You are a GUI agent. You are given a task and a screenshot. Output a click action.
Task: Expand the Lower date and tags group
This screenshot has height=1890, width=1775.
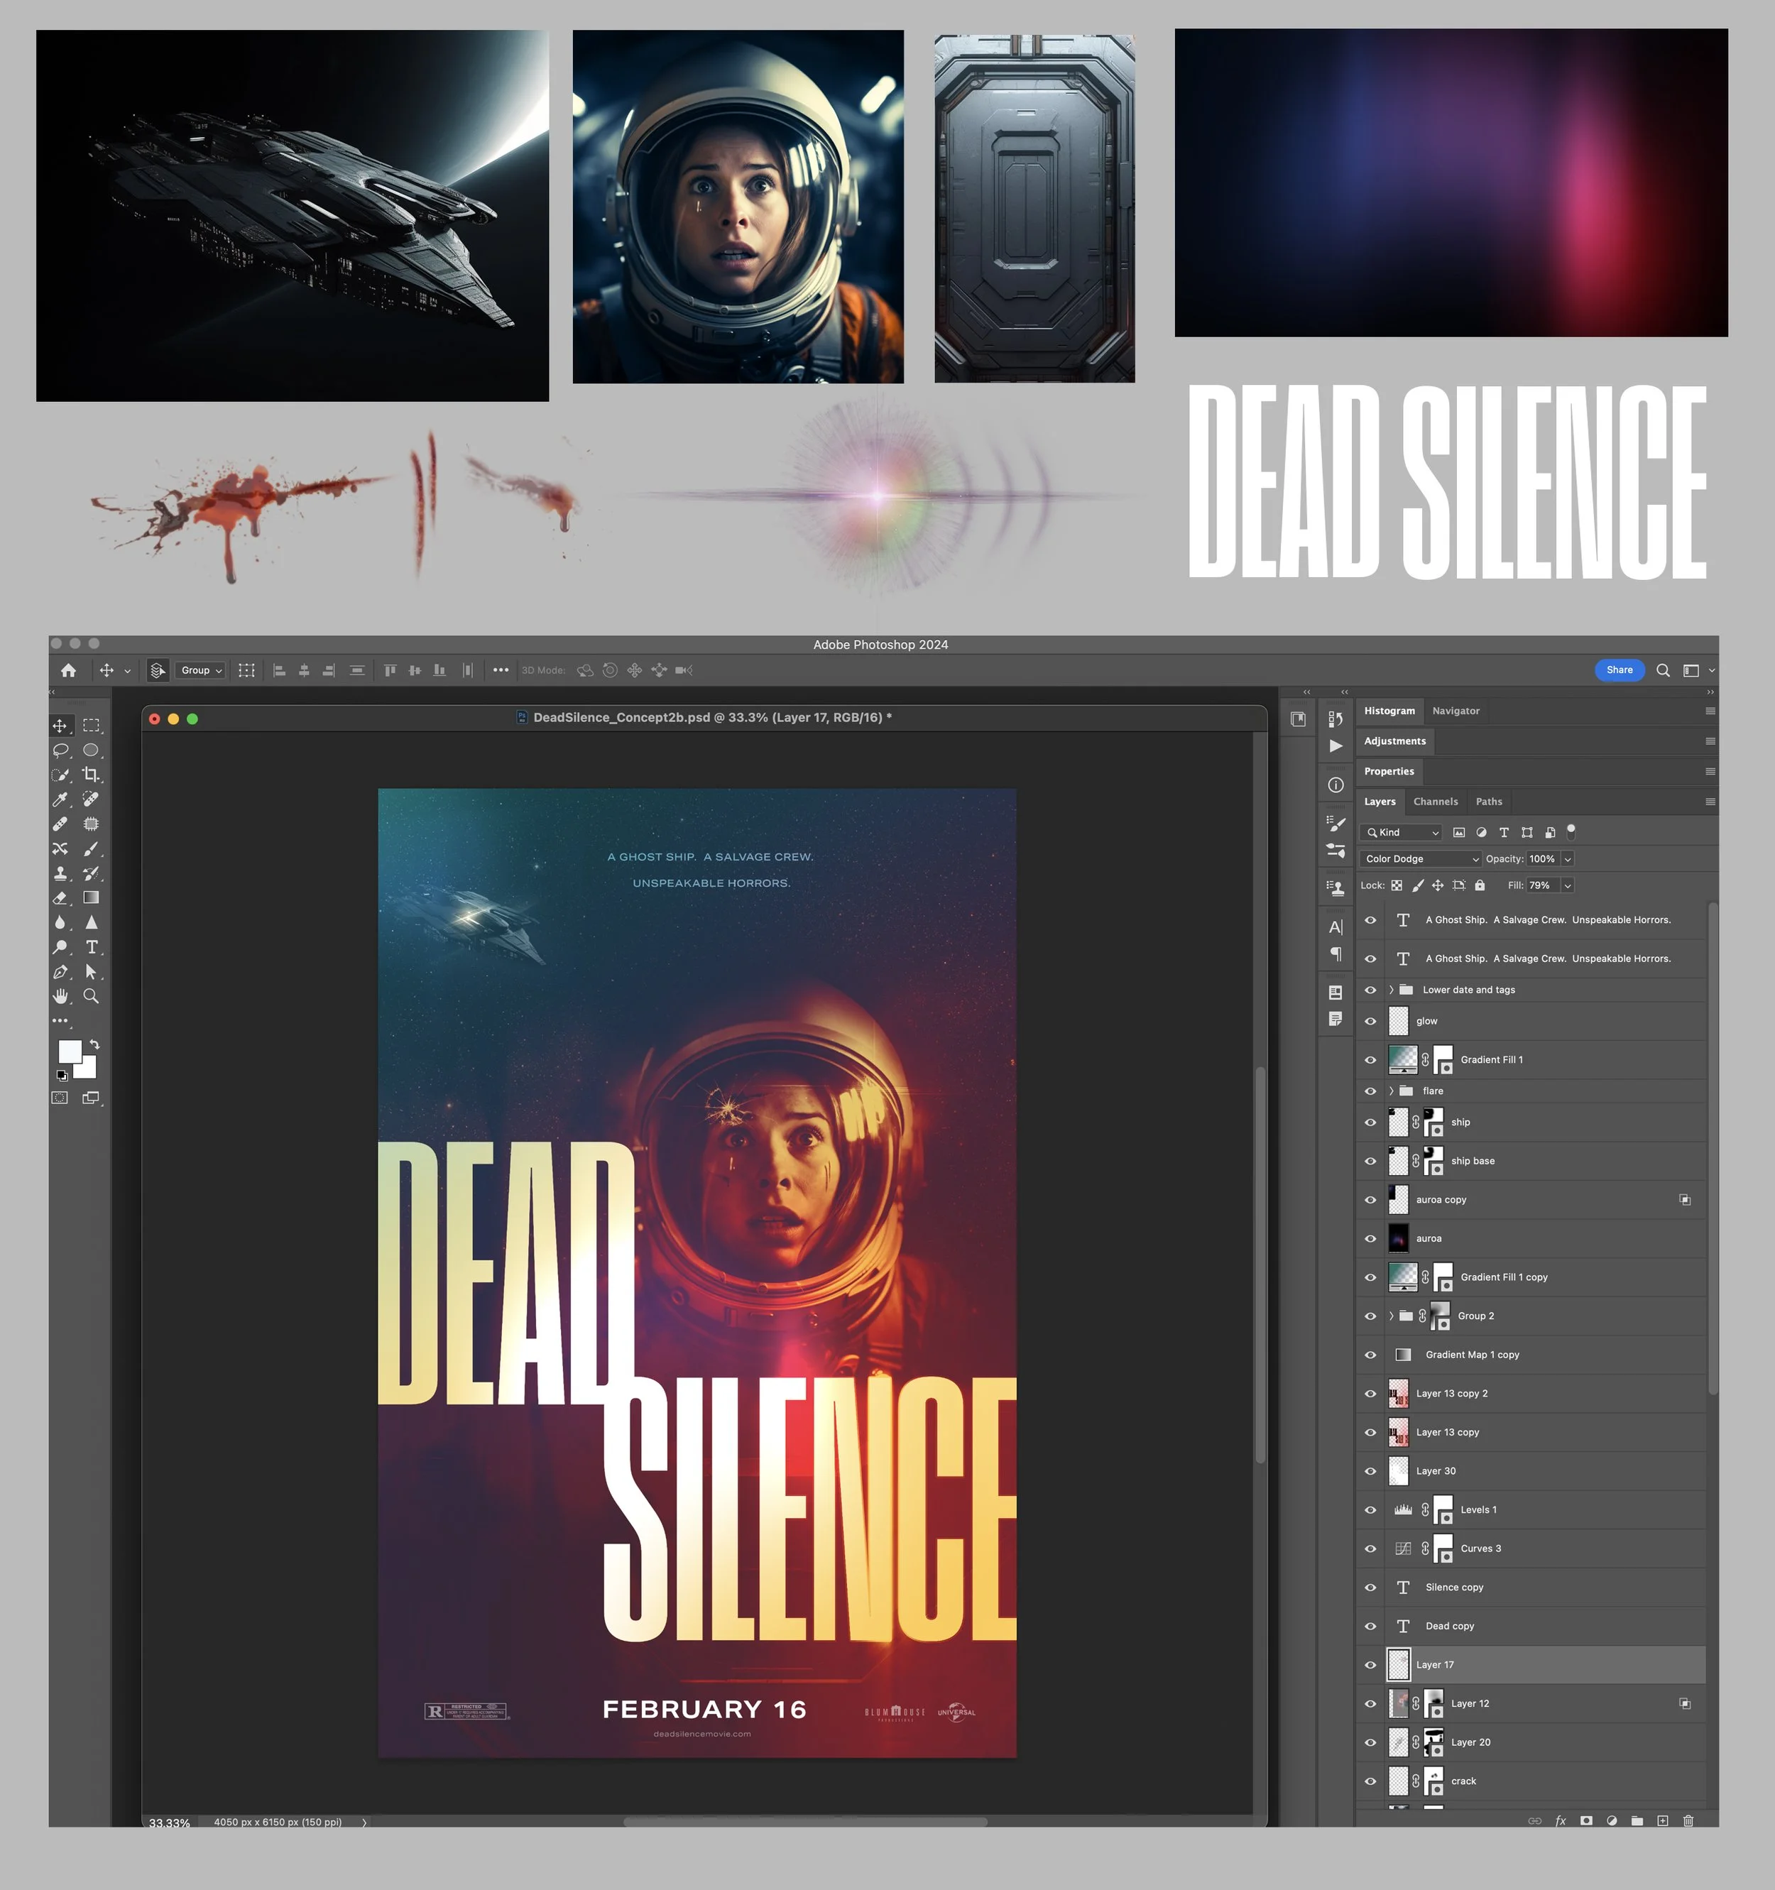(1391, 990)
